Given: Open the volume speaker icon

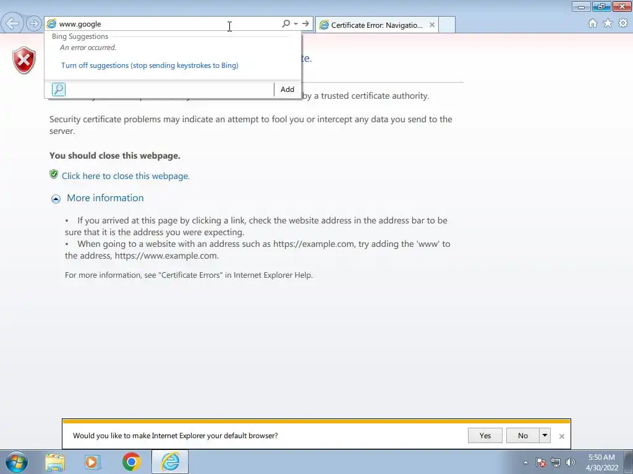Looking at the screenshot, I should (571, 462).
